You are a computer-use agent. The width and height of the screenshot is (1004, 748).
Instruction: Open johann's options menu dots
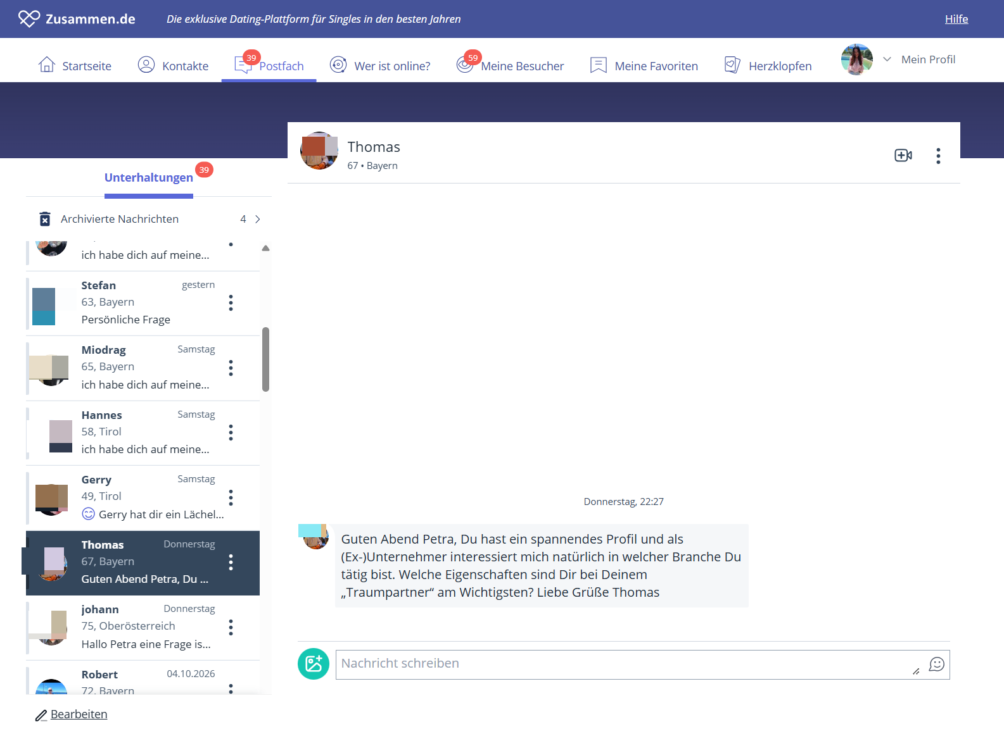(x=231, y=627)
